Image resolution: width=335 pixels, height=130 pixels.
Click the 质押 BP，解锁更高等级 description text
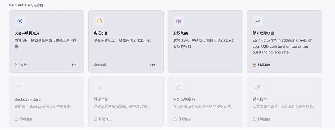[46, 43]
